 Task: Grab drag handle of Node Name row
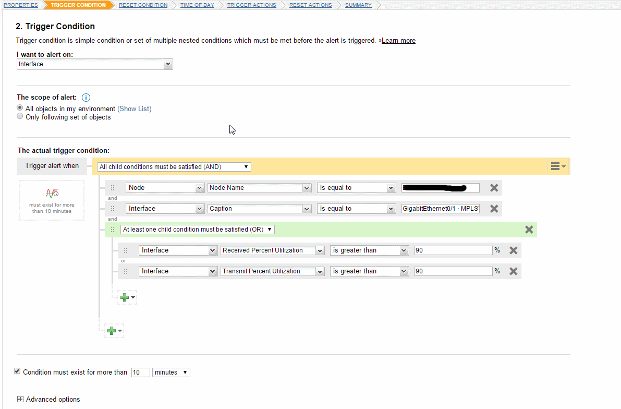(113, 188)
